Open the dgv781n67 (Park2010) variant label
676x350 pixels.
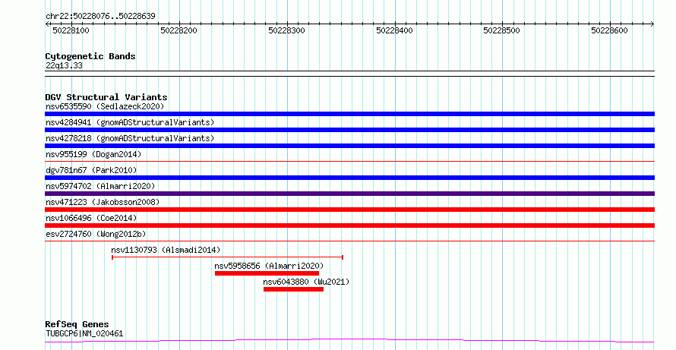pyautogui.click(x=91, y=170)
